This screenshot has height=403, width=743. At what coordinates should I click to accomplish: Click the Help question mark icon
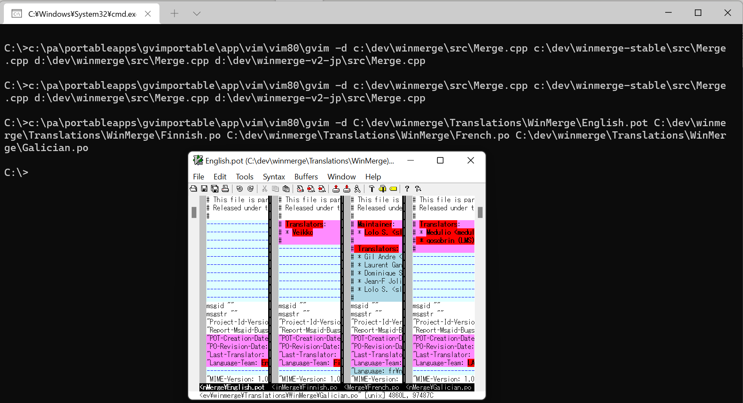point(407,189)
